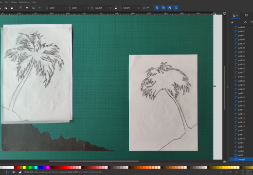Increase Y value with plus button

coord(88,8)
